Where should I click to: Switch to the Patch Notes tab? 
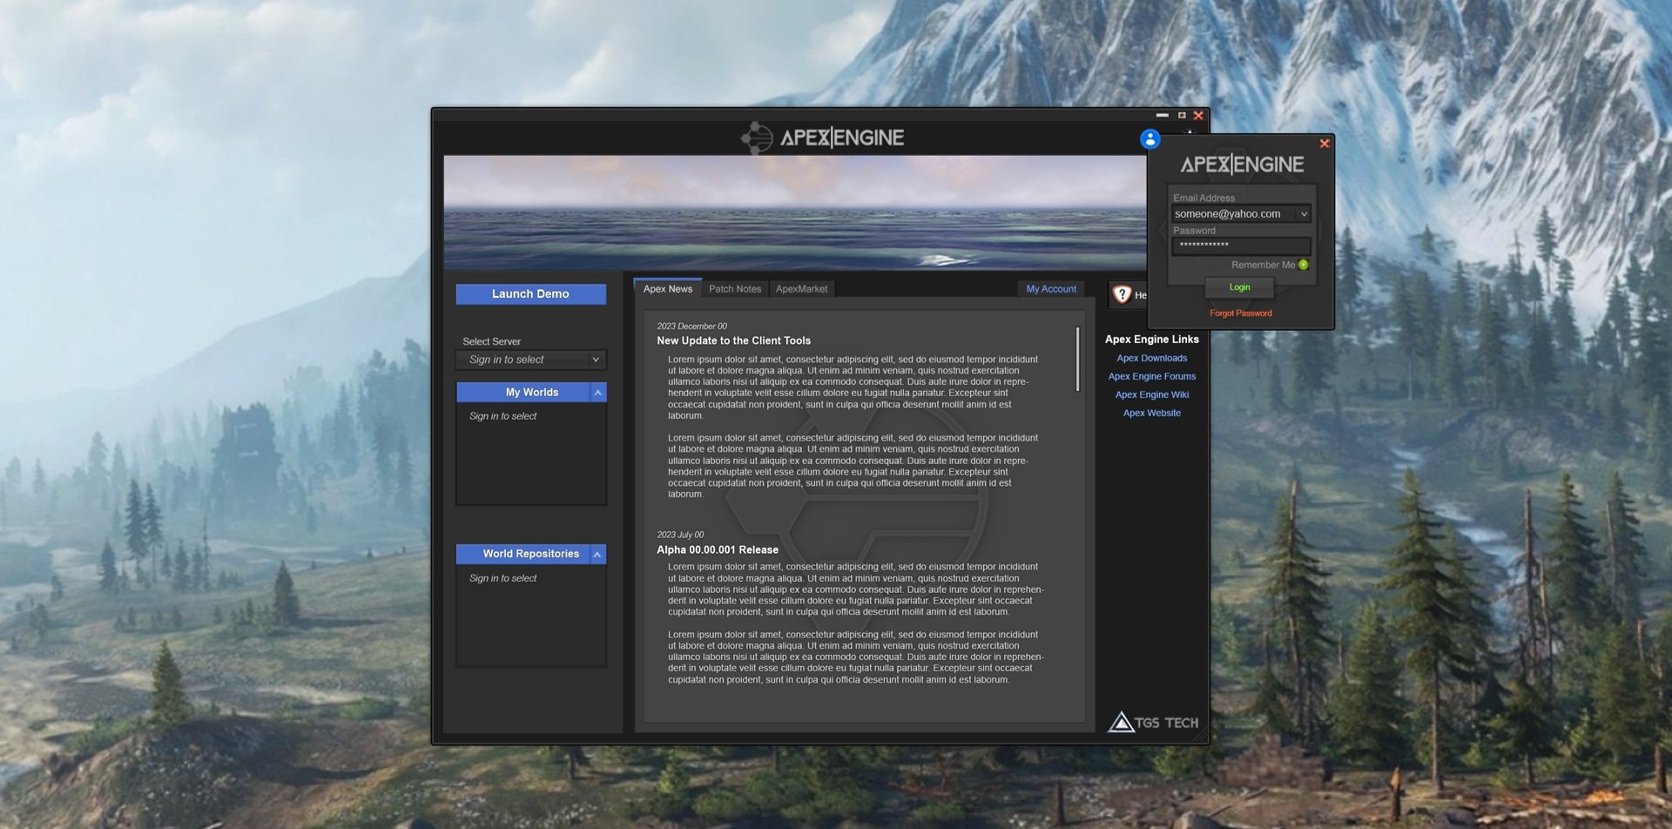[x=734, y=289]
